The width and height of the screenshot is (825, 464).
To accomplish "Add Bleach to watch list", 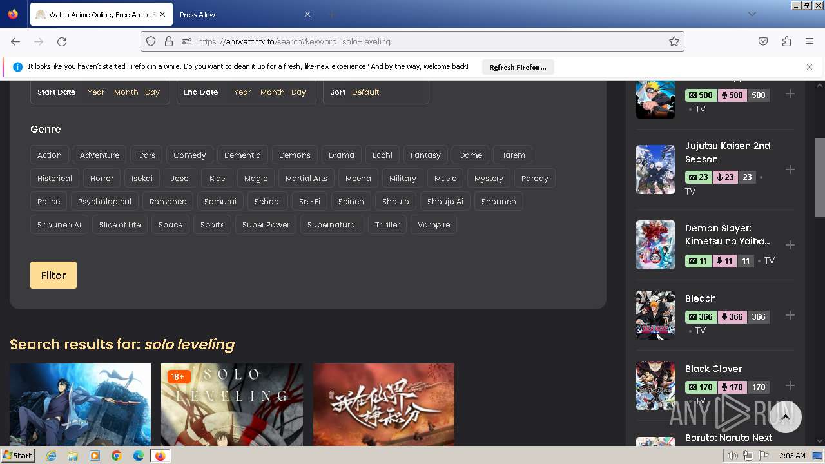I will click(790, 315).
